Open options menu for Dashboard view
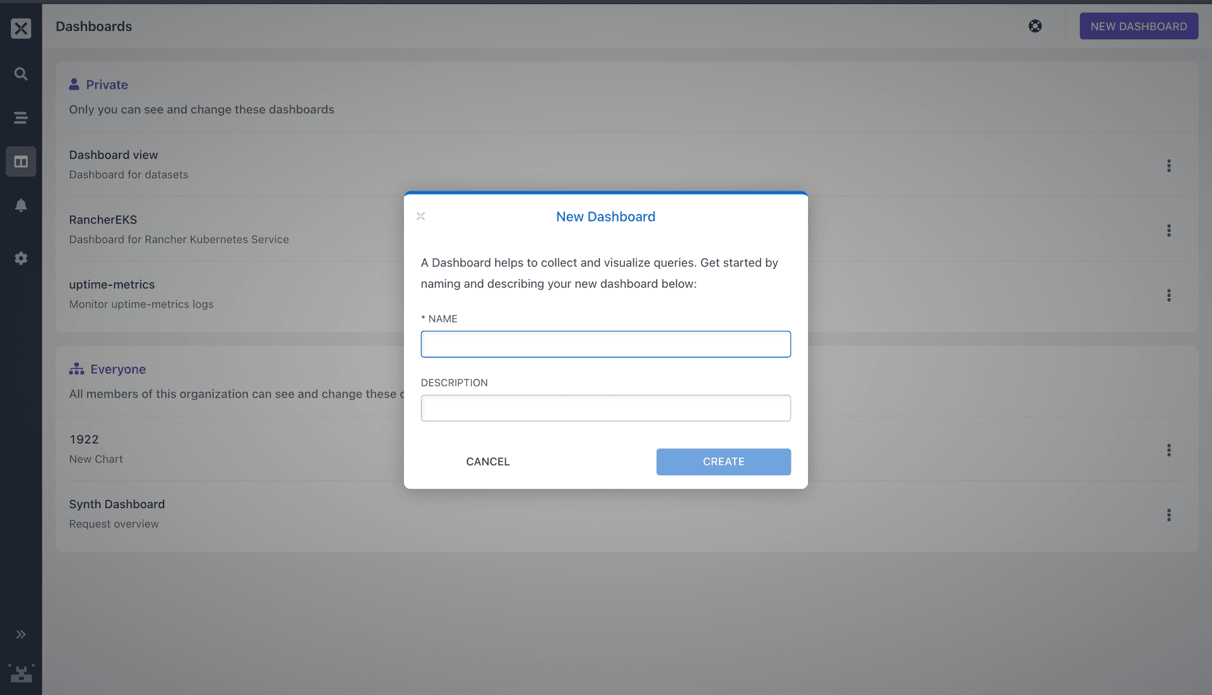Viewport: 1212px width, 695px height. pos(1168,165)
